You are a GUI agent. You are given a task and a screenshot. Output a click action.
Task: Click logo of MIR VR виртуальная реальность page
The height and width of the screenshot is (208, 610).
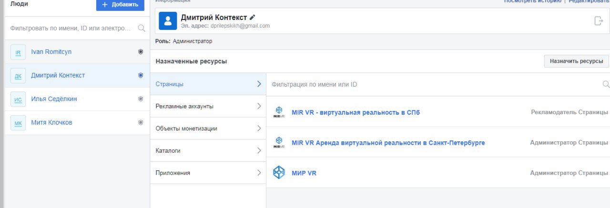tap(279, 112)
